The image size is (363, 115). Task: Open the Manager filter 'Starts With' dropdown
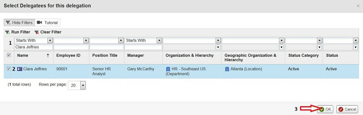(159, 41)
